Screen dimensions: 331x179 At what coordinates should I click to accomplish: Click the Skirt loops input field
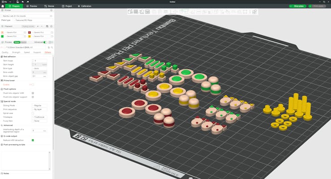click(x=40, y=61)
